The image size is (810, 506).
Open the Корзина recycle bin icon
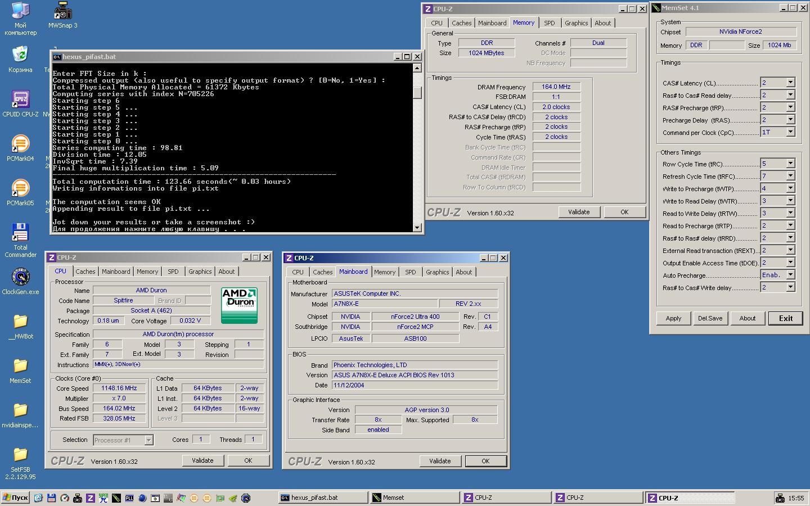pyautogui.click(x=20, y=60)
